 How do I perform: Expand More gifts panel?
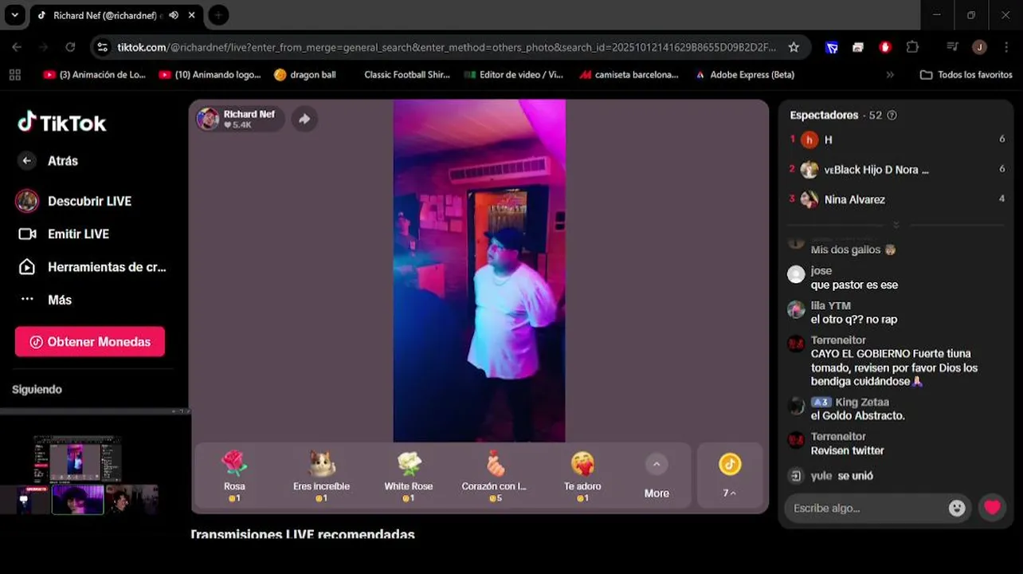click(657, 476)
